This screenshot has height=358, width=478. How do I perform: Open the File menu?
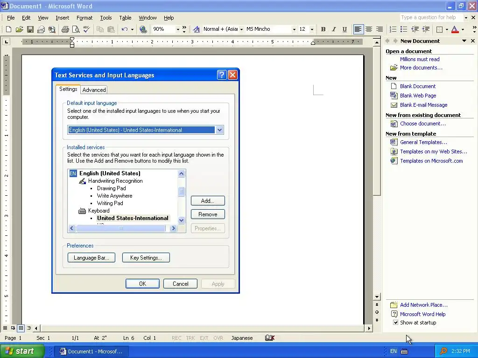click(x=11, y=18)
